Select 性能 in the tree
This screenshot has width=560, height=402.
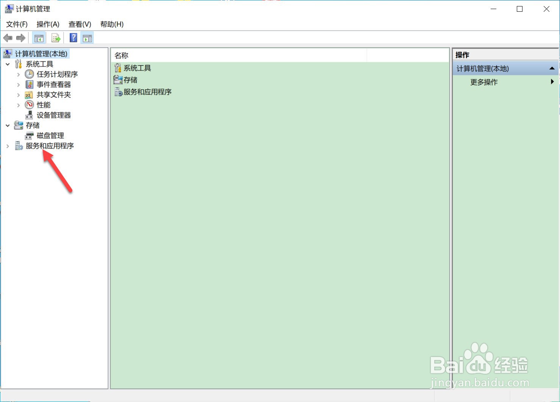click(44, 105)
